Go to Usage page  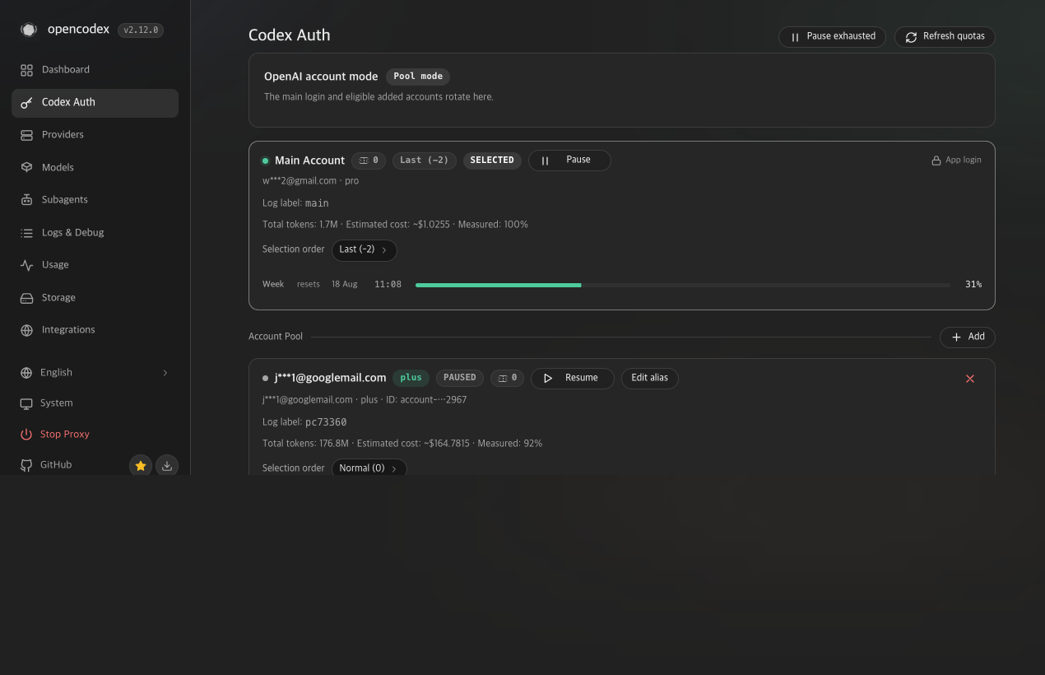95,265
